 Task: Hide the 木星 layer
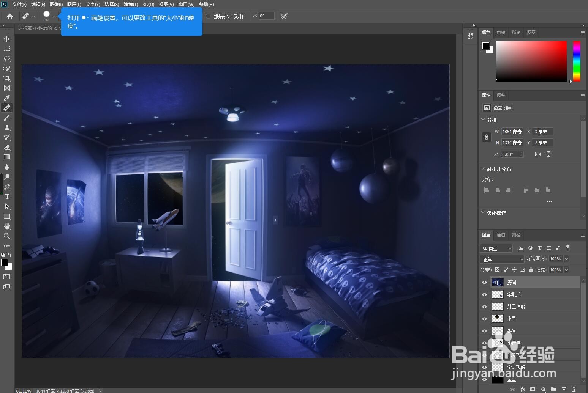pyautogui.click(x=484, y=319)
